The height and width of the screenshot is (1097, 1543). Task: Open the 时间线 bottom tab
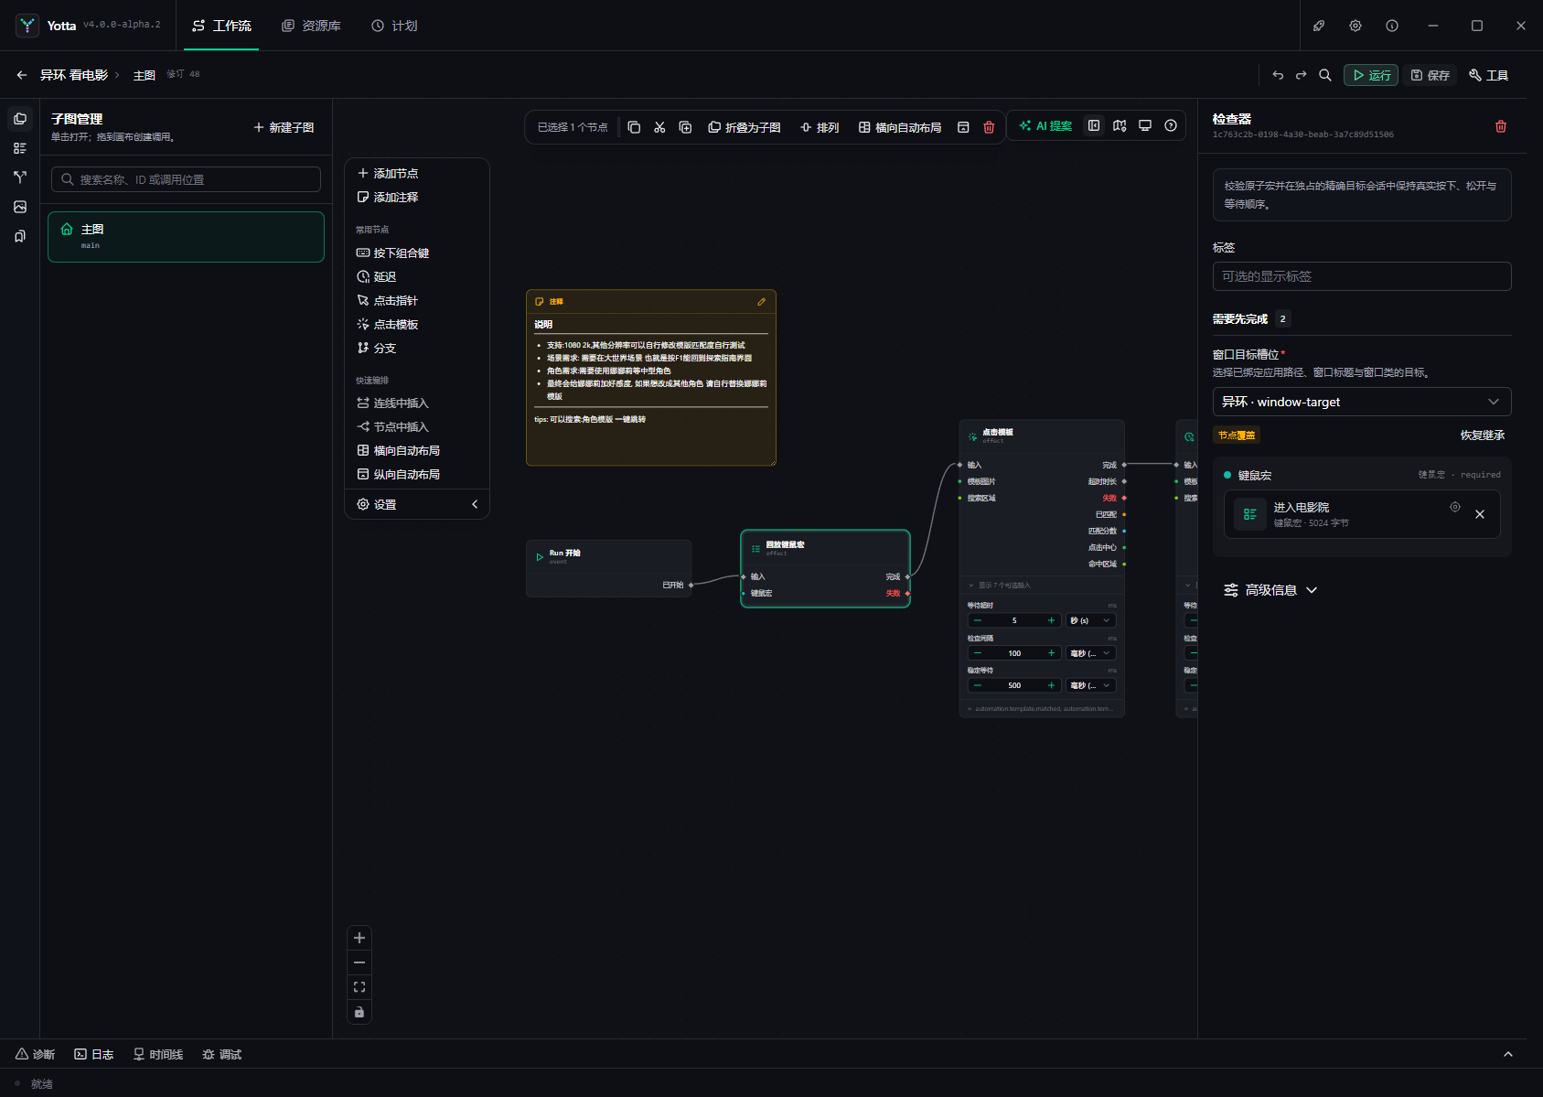coord(157,1054)
